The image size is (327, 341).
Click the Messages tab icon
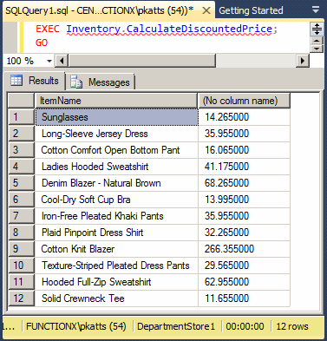[x=76, y=82]
